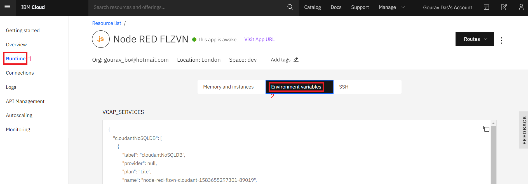Click the Resource list breadcrumb link
The image size is (528, 184).
107,23
